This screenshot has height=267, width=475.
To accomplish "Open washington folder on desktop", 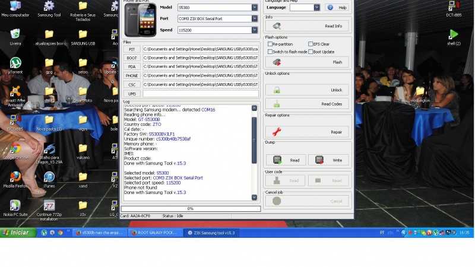I will click(x=420, y=94).
